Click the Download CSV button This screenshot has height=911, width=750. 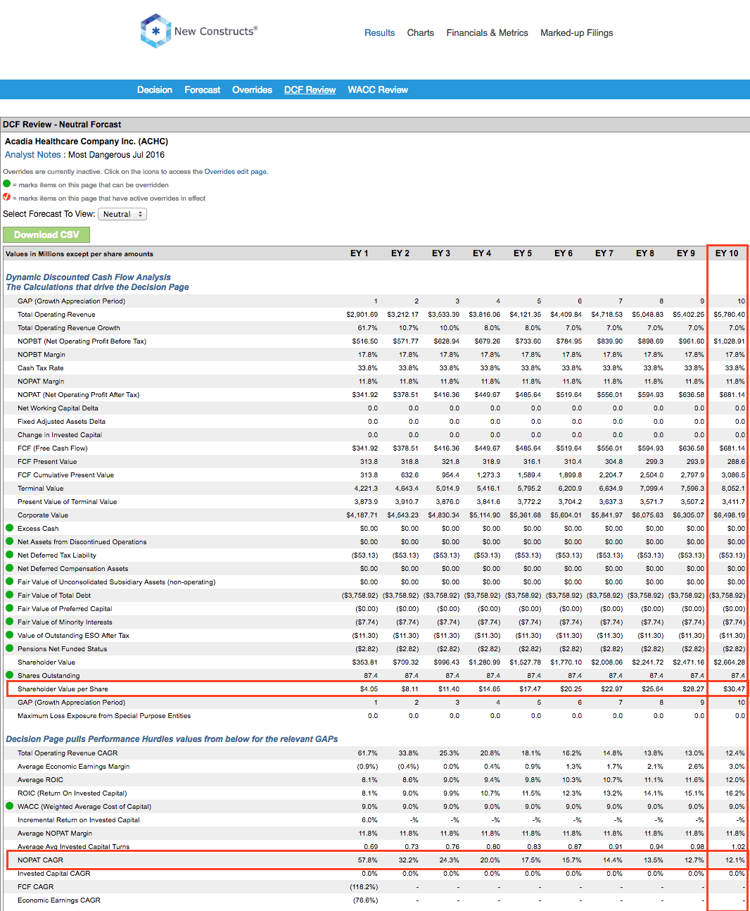[46, 234]
